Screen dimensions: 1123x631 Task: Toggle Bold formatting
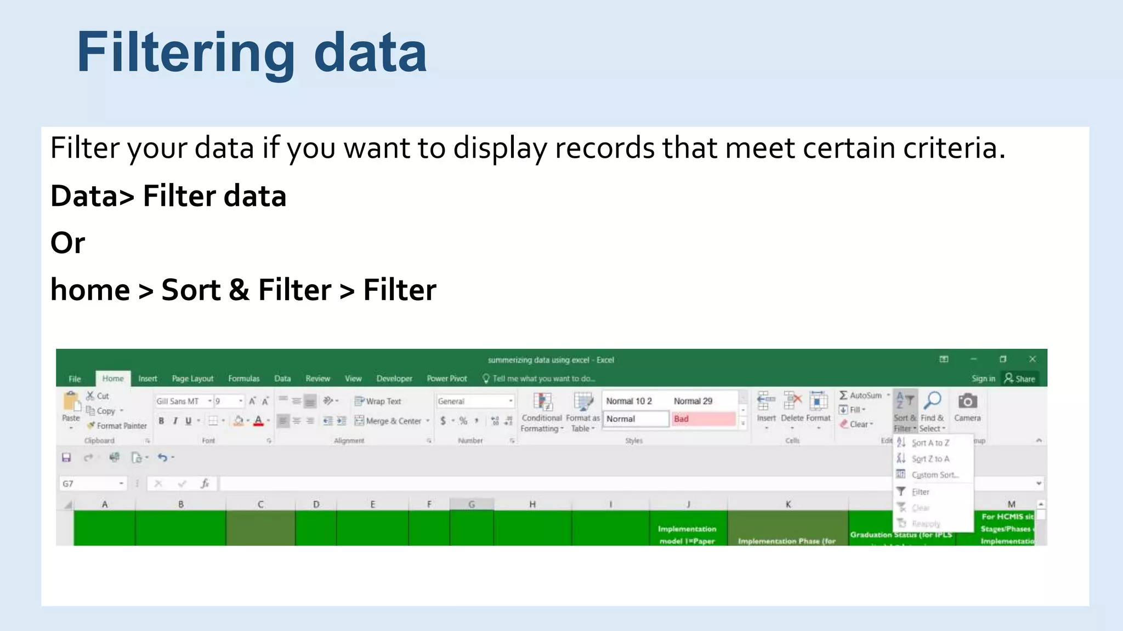point(161,421)
